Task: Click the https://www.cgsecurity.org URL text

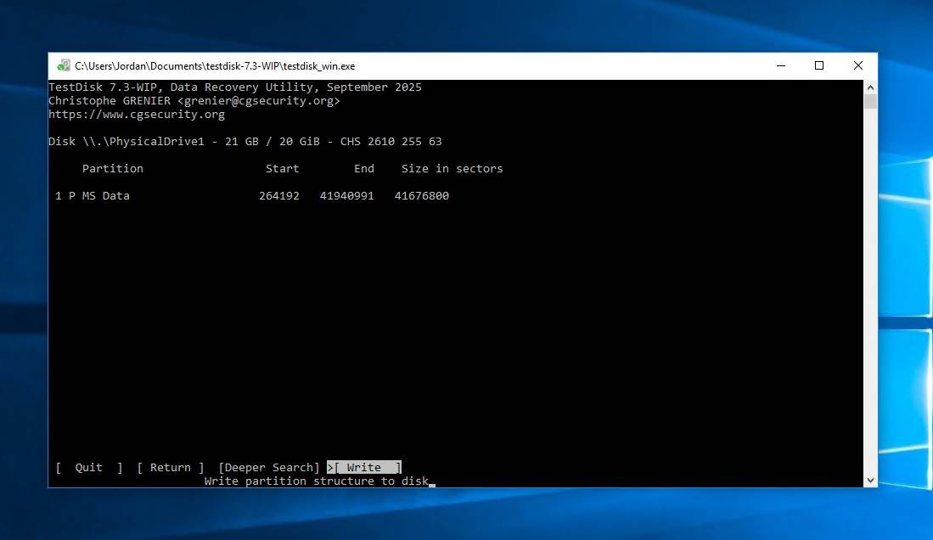Action: click(x=136, y=115)
